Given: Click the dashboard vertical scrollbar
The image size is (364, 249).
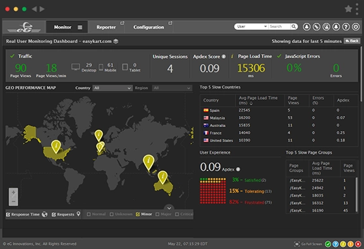Looking at the screenshot, I should click(361, 74).
